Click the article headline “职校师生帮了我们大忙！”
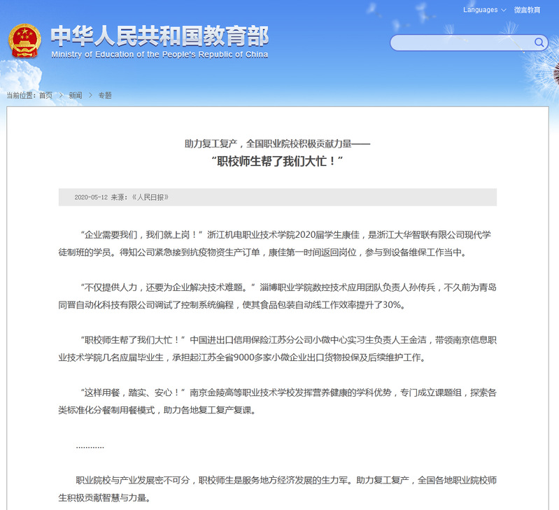This screenshot has width=559, height=510. pos(277,161)
